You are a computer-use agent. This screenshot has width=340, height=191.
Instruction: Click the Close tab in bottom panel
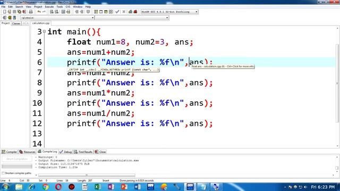click(x=100, y=152)
